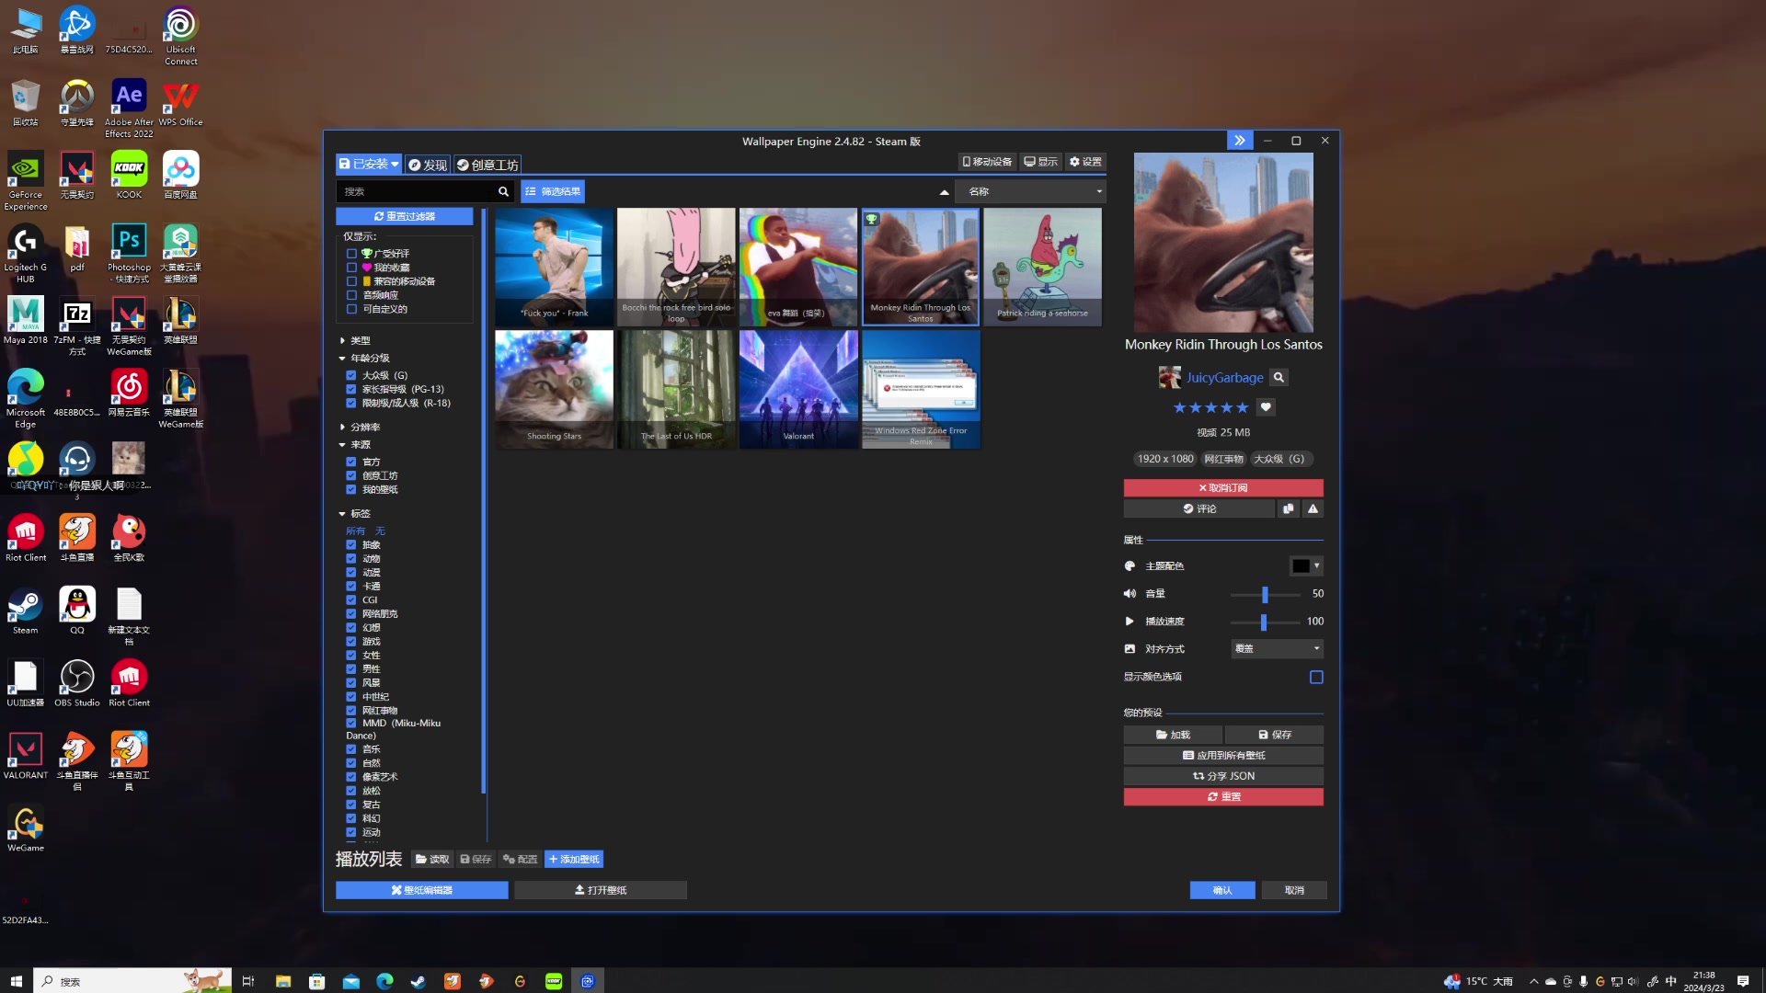
Task: Open Adobe After Effects 2022 desktop icon
Action: (129, 108)
